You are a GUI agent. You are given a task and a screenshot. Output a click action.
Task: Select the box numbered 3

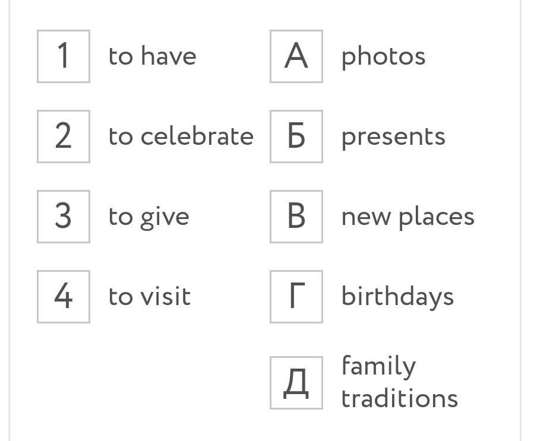(x=64, y=217)
